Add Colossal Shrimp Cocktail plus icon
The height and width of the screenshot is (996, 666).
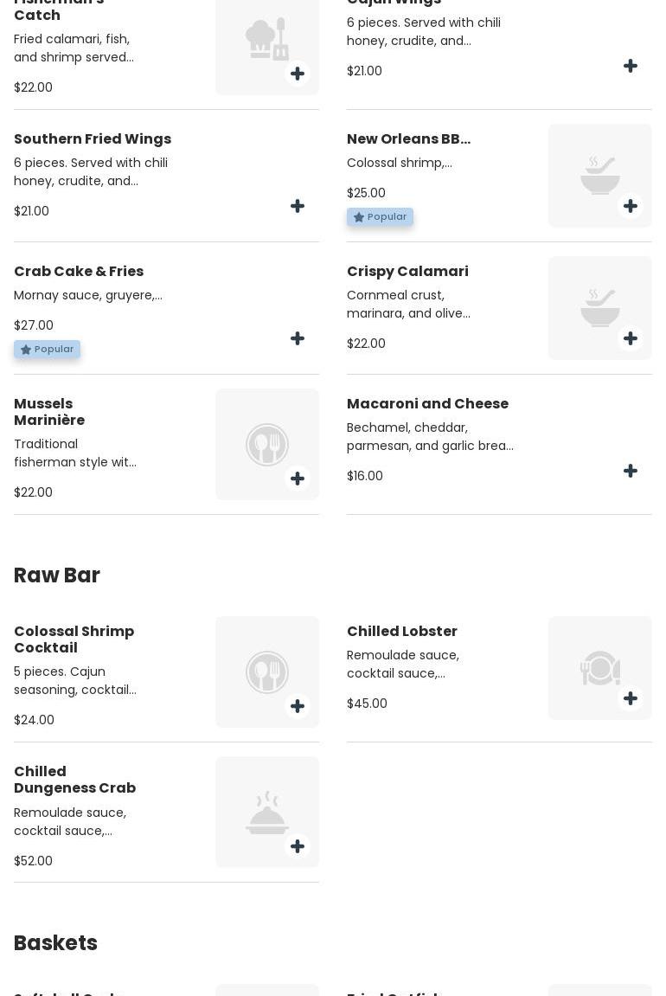(298, 707)
